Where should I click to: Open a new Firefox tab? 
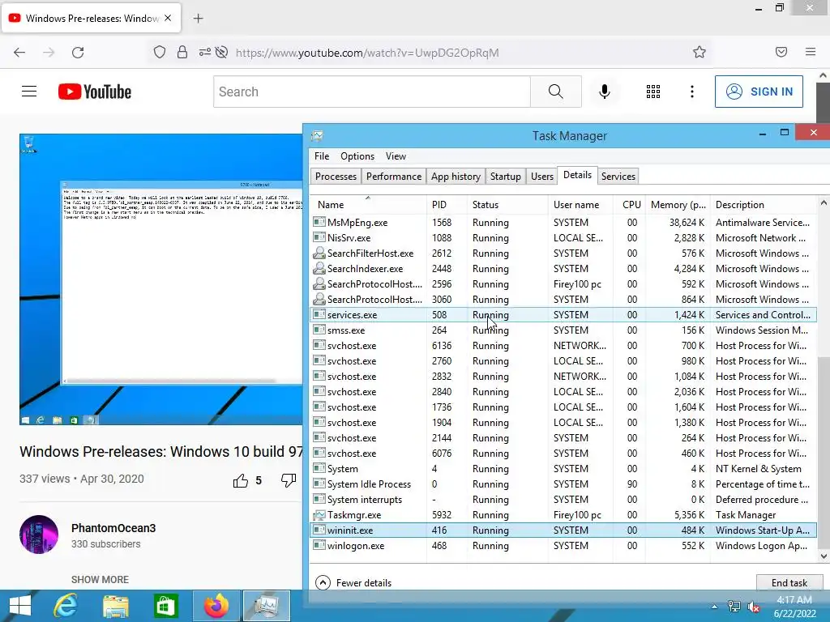(x=198, y=19)
